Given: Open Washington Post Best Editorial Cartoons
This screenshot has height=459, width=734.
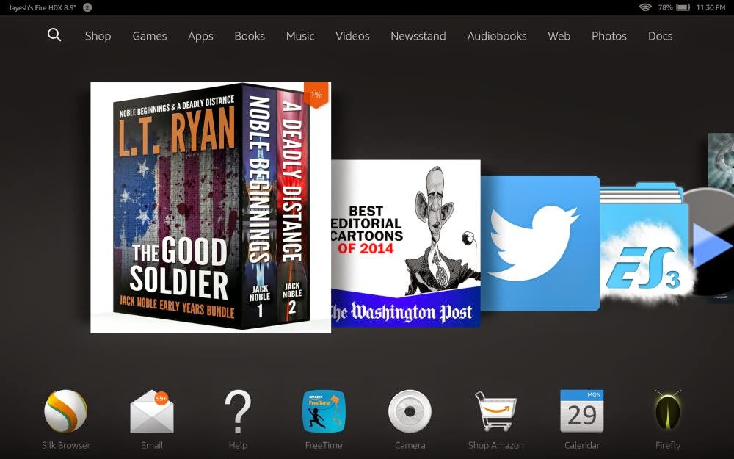Looking at the screenshot, I should click(x=406, y=243).
